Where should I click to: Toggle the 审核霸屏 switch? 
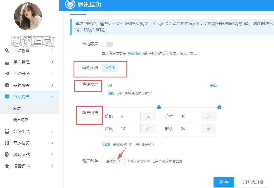pyautogui.click(x=107, y=44)
